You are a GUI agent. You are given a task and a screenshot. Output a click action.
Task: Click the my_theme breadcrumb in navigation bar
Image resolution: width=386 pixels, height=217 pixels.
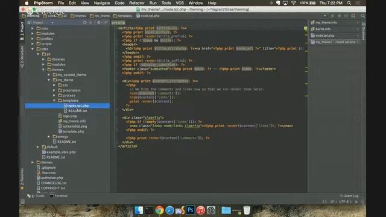click(x=100, y=16)
